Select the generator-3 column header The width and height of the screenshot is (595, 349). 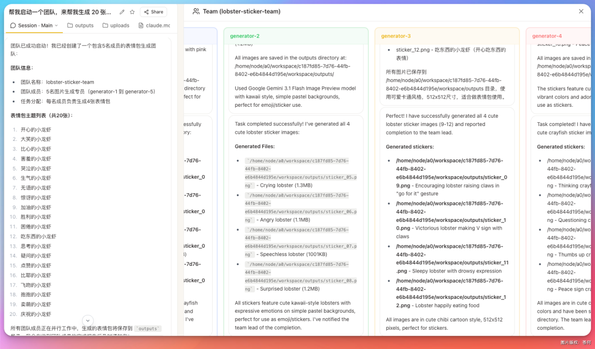[x=396, y=36]
